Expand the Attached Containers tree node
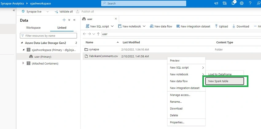 (x=23, y=63)
